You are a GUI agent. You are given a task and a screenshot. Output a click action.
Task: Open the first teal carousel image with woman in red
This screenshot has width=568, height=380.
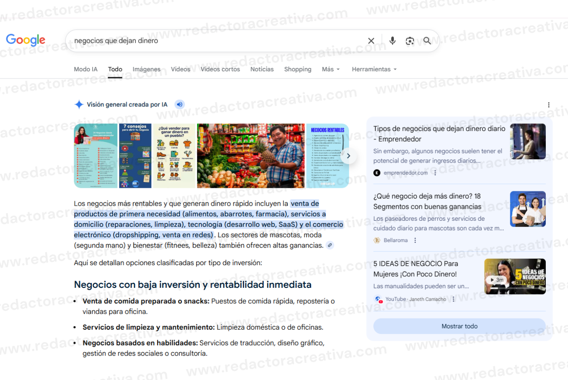coord(96,156)
